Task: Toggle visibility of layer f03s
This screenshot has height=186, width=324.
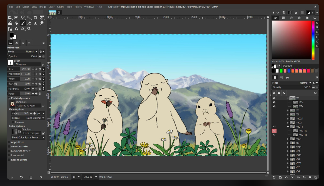Action: click(x=274, y=102)
